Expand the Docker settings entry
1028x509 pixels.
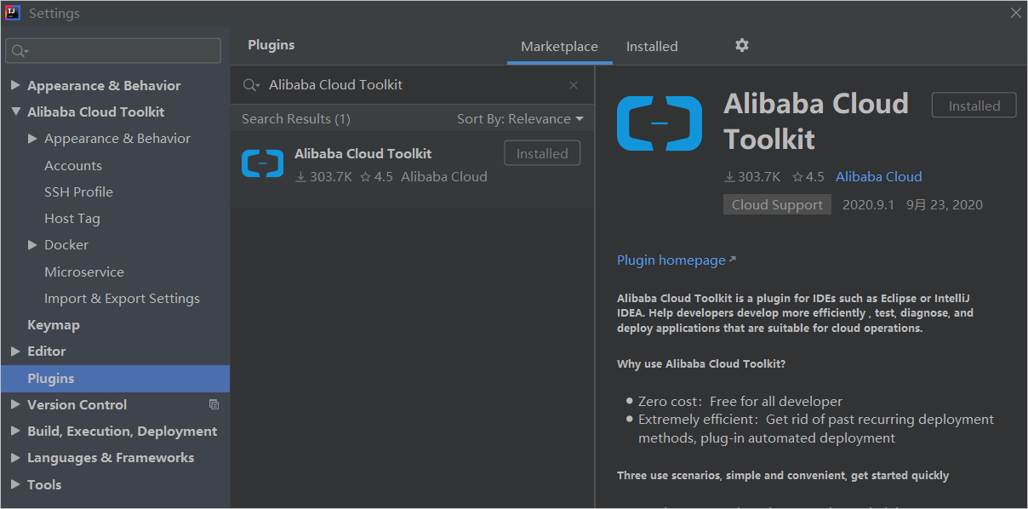tap(32, 244)
